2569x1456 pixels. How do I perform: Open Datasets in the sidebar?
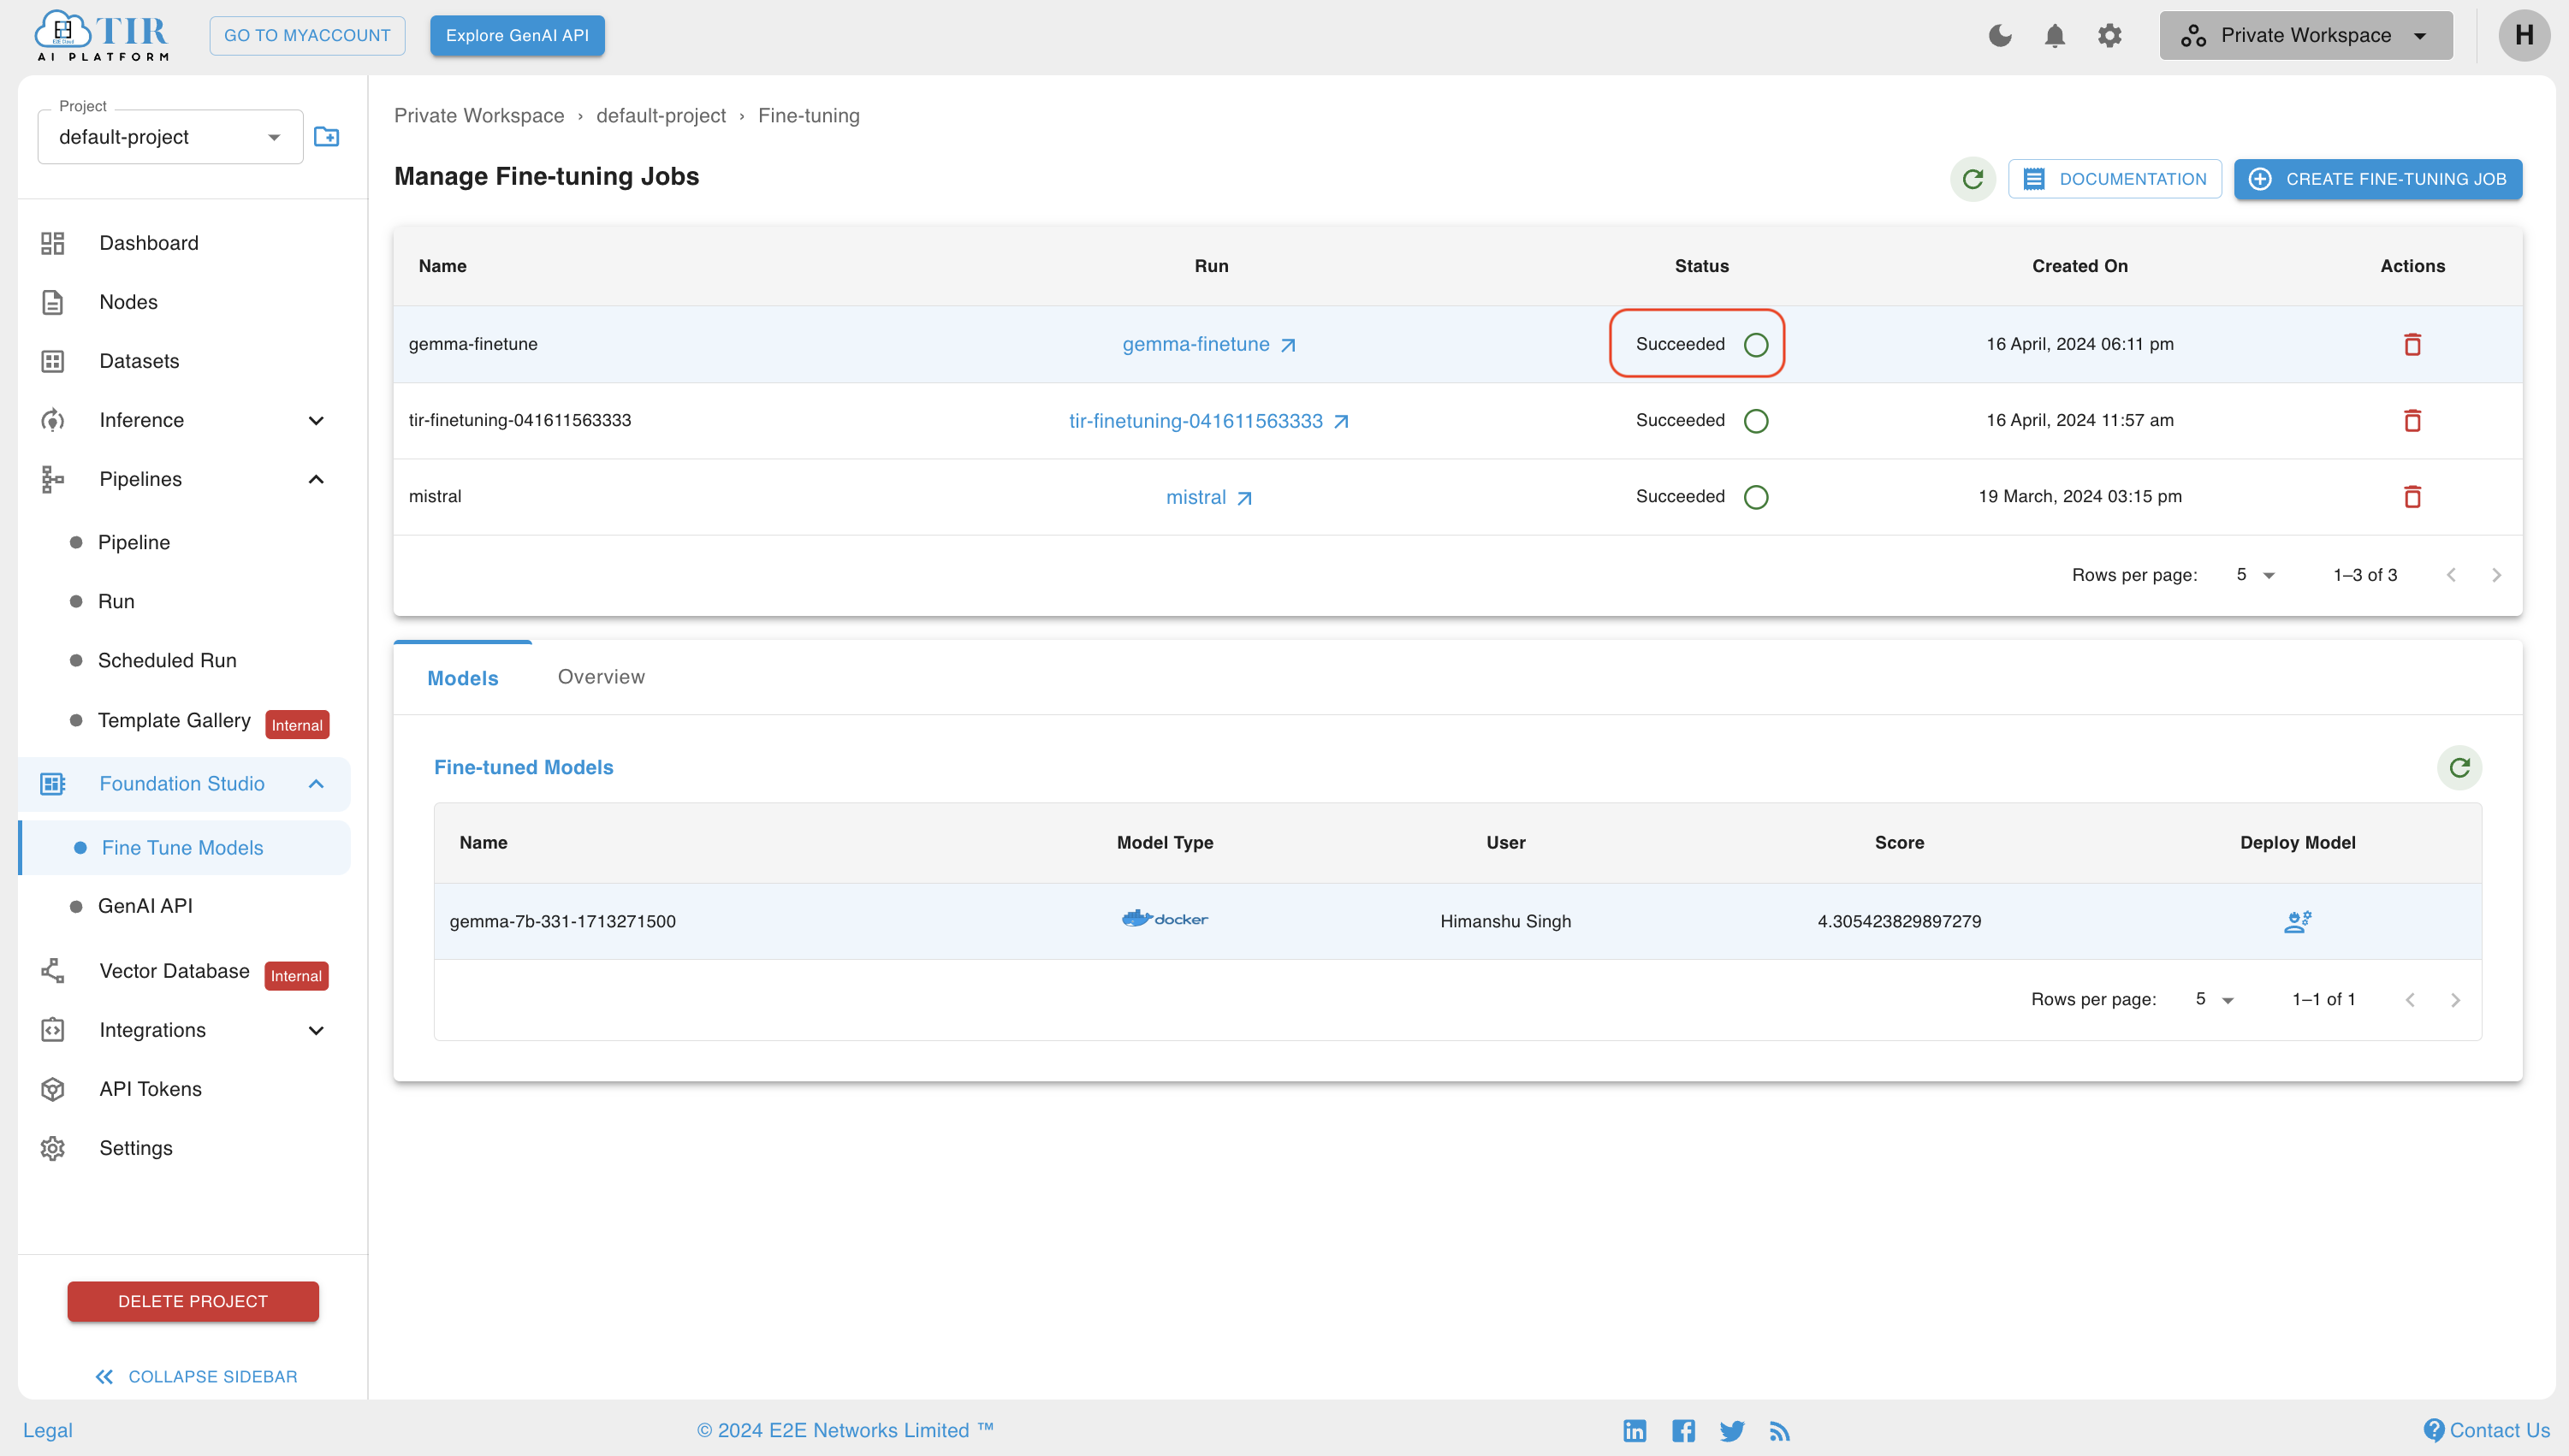pyautogui.click(x=185, y=361)
